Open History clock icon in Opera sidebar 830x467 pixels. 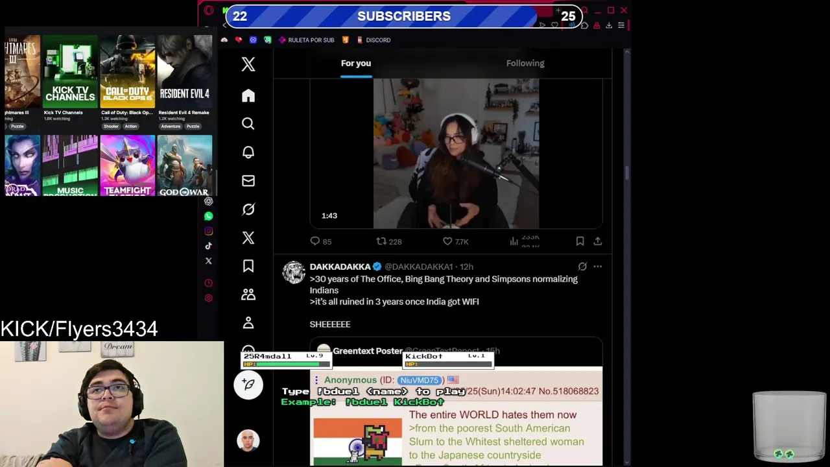pos(209,283)
